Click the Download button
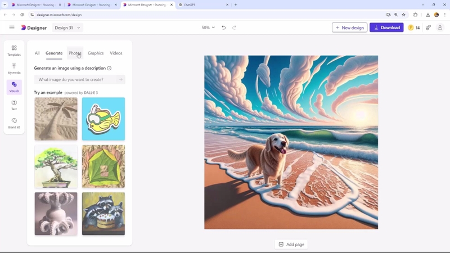Image resolution: width=450 pixels, height=253 pixels. pyautogui.click(x=386, y=28)
